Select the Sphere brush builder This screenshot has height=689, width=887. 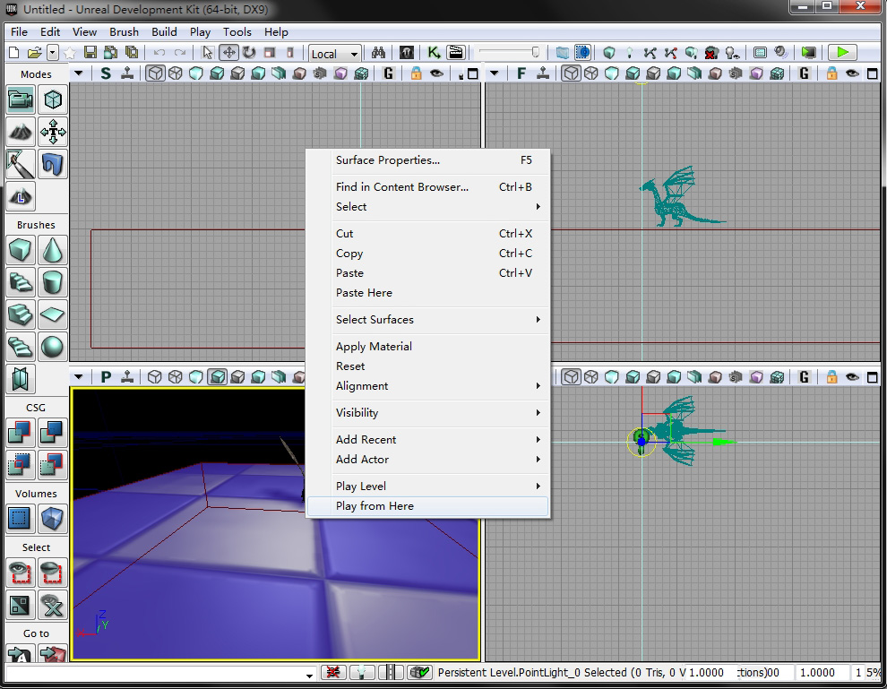point(54,346)
